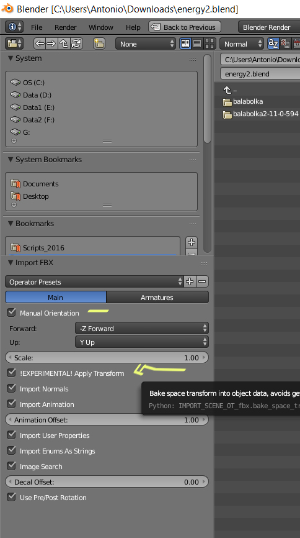The height and width of the screenshot is (538, 300).
Task: Open the Window menu
Action: [x=100, y=27]
